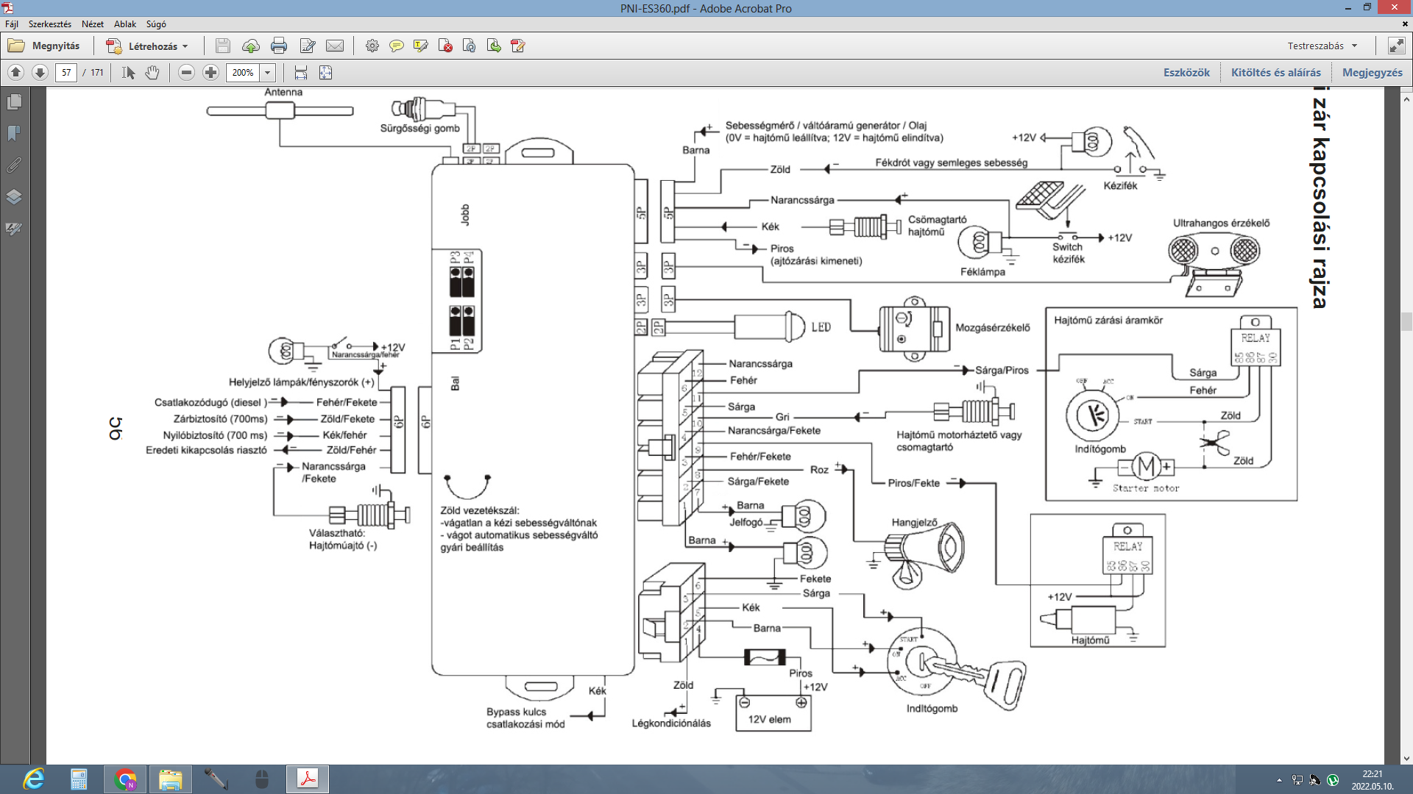Open the Layers navigation panel
1413x794 pixels.
click(14, 197)
